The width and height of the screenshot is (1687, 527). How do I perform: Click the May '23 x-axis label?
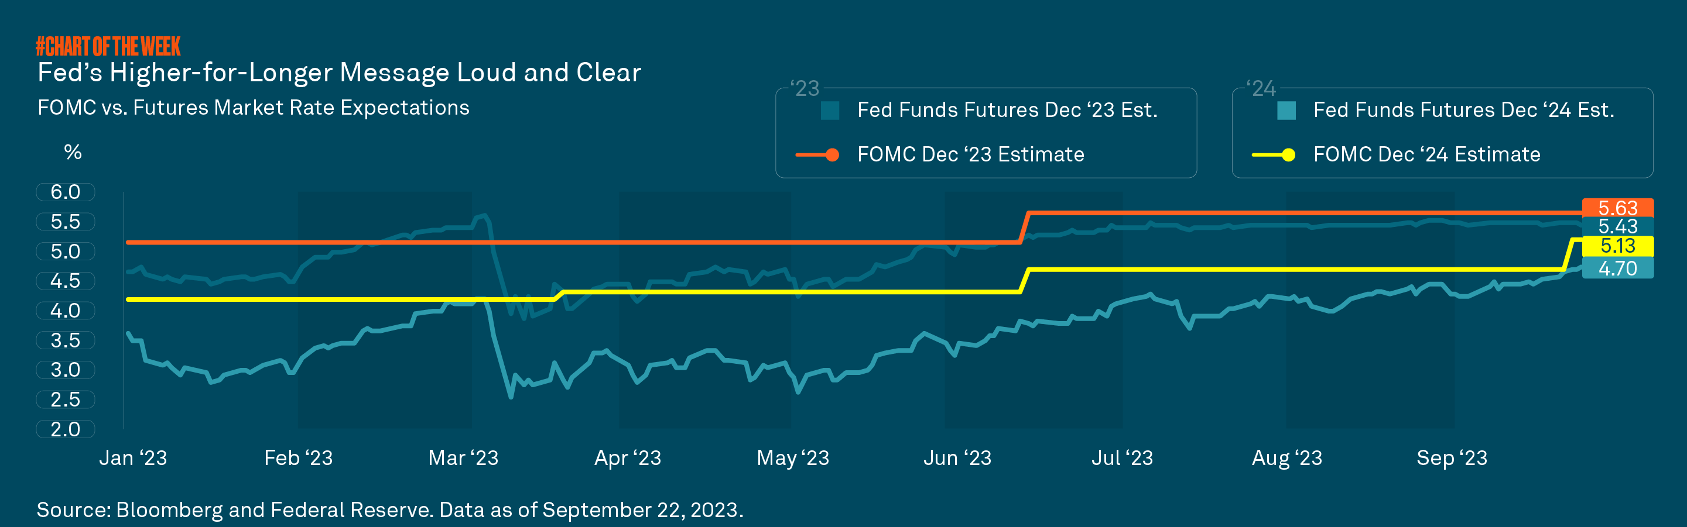coord(792,458)
